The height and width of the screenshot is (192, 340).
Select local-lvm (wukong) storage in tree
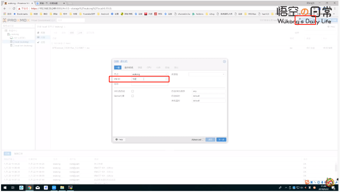21,45
